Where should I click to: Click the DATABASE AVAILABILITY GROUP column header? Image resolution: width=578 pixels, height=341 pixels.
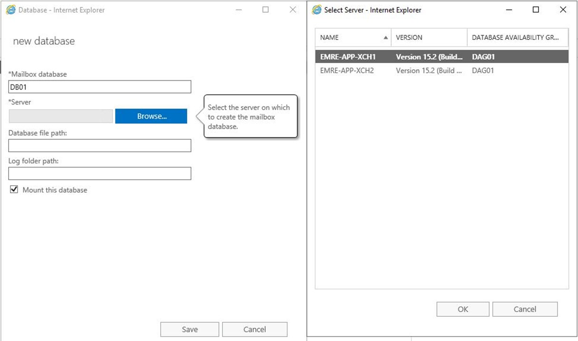(518, 38)
